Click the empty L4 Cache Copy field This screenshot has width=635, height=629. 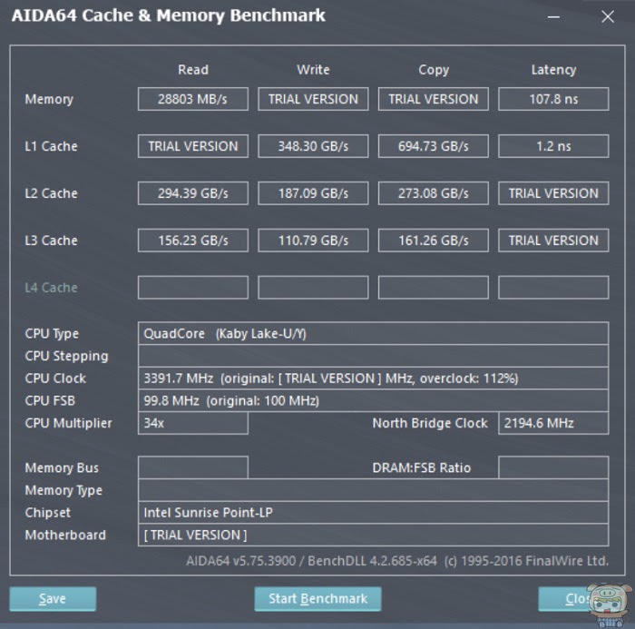[434, 288]
